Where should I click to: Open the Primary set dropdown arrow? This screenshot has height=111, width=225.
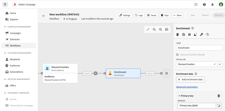(220, 64)
